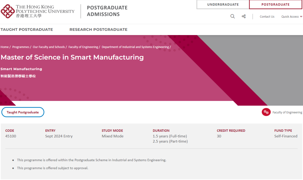Screen dimensions: 303x180
Task: Click the Taught Postgraduate pill button
Action: pos(23,112)
